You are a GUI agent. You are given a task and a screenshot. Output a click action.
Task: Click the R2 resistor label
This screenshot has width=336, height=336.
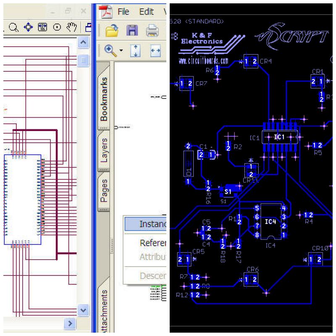(x=238, y=147)
